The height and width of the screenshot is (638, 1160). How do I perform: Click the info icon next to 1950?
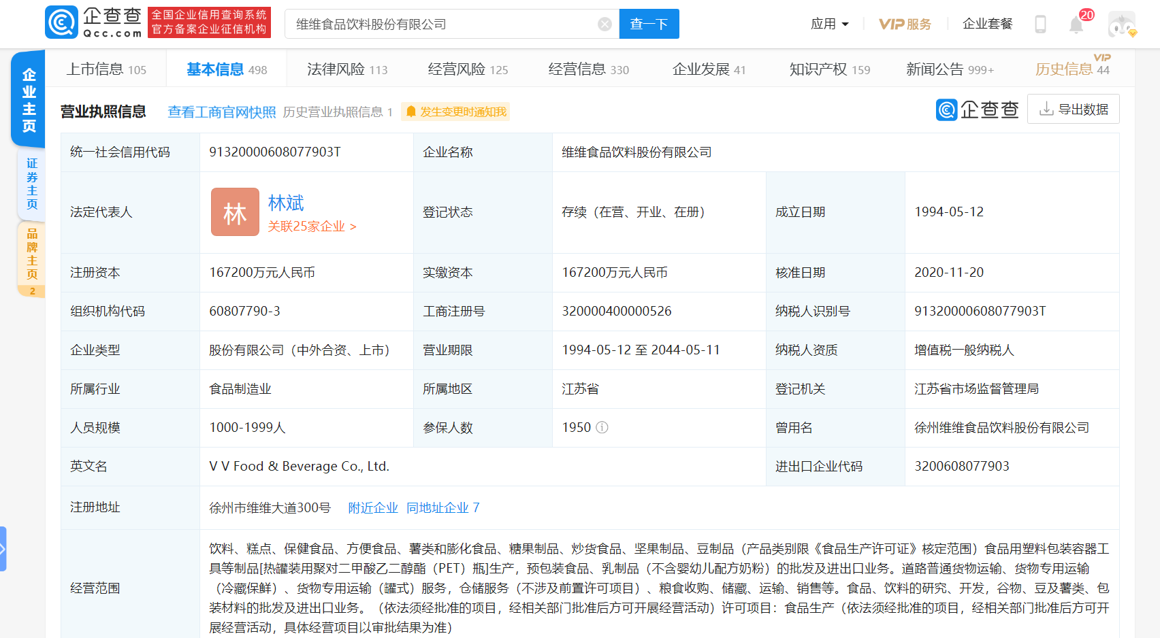[x=602, y=427]
